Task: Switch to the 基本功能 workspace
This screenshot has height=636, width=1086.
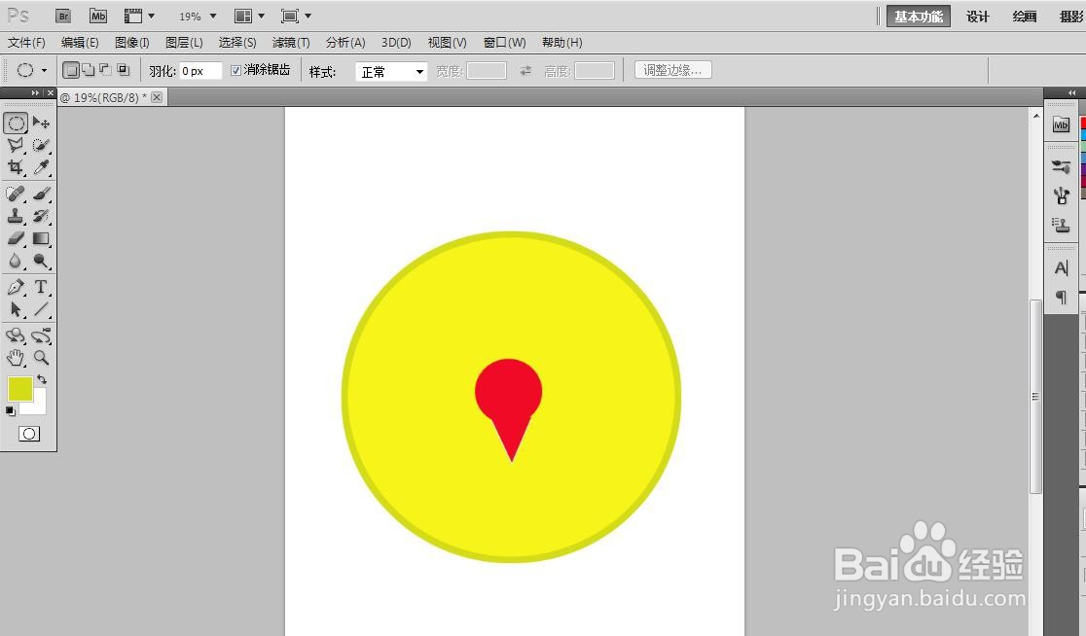Action: point(919,17)
